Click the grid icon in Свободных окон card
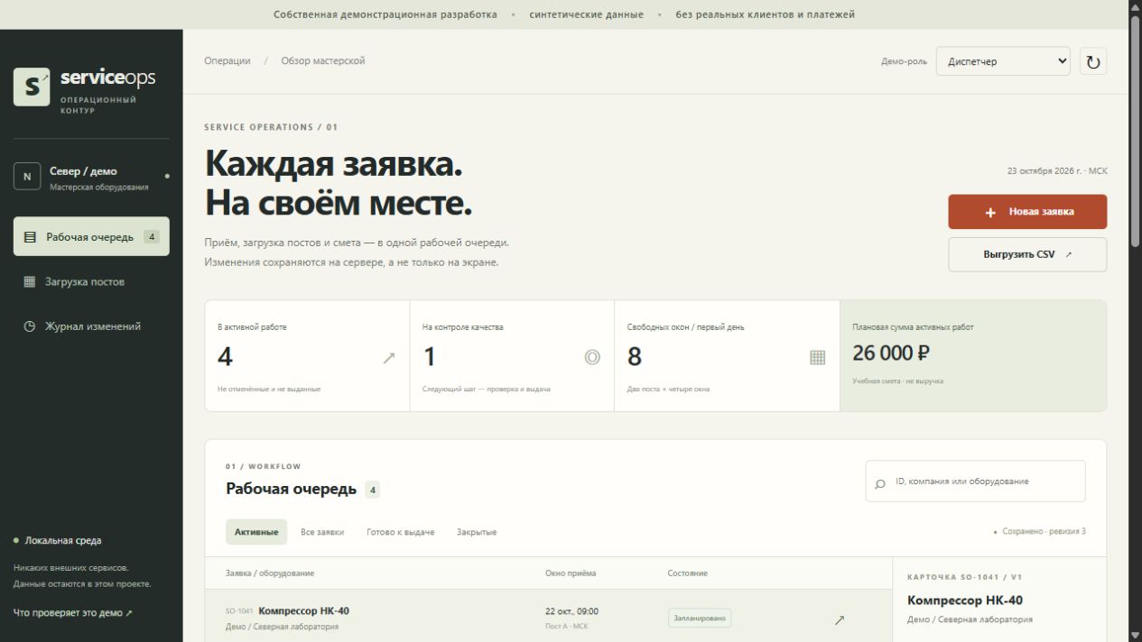The width and height of the screenshot is (1142, 642). [x=818, y=357]
